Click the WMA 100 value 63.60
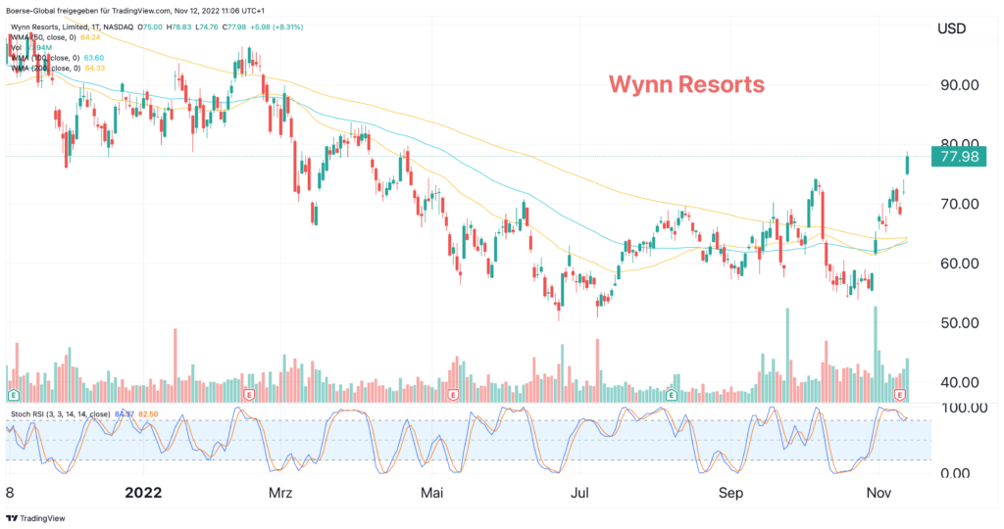Screen dimensions: 1004x529 pyautogui.click(x=93, y=58)
